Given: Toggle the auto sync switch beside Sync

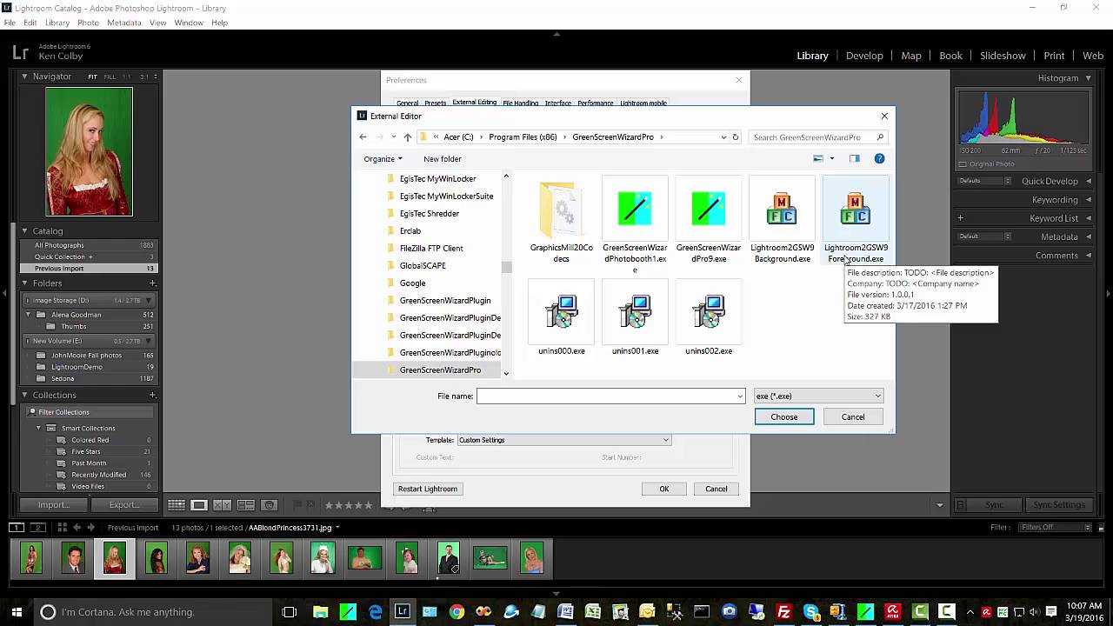Looking at the screenshot, I should coord(960,505).
